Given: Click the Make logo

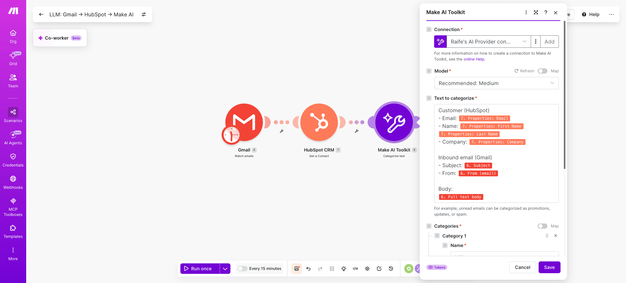Looking at the screenshot, I should [x=13, y=11].
